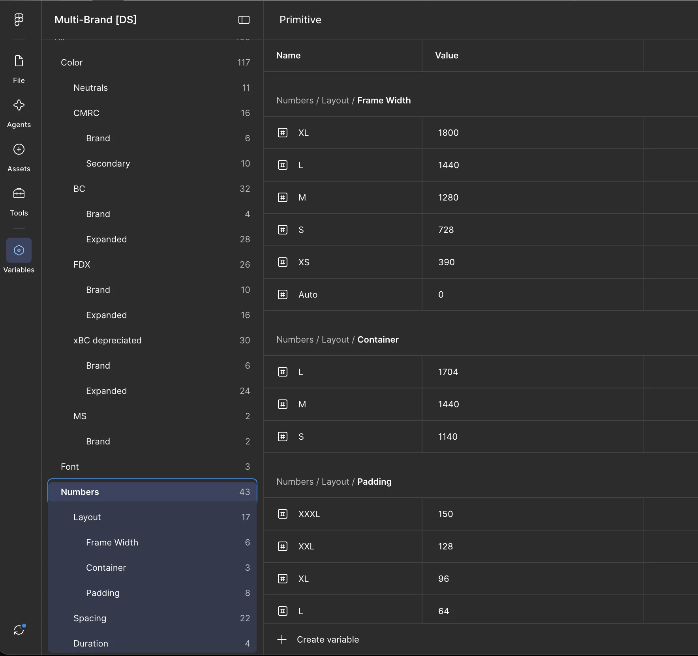This screenshot has width=698, height=656.
Task: Select the Neutrals group
Action: tap(152, 88)
